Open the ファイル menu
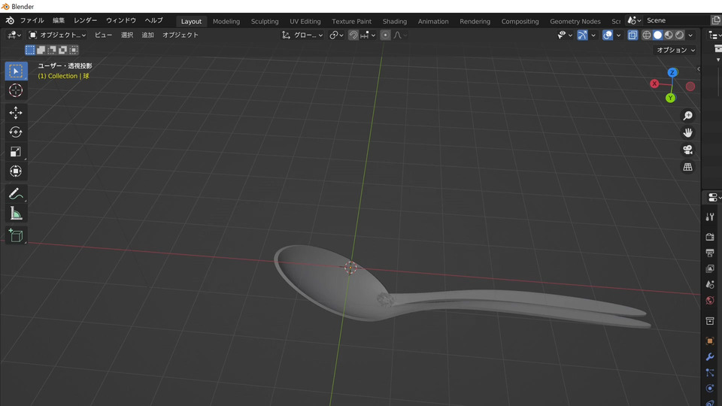 point(32,20)
